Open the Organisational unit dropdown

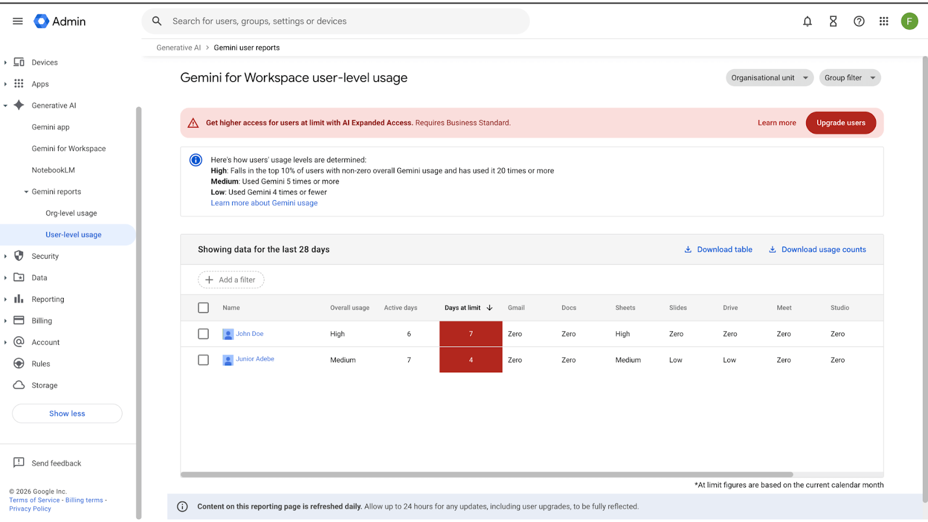[769, 78]
